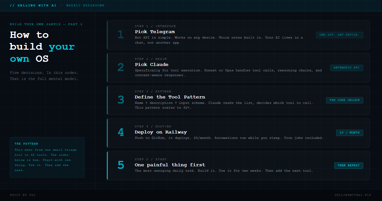Click the 'STEP 2 / BRAIN' label
Screen dimensions: 382x201
(x=151, y=59)
